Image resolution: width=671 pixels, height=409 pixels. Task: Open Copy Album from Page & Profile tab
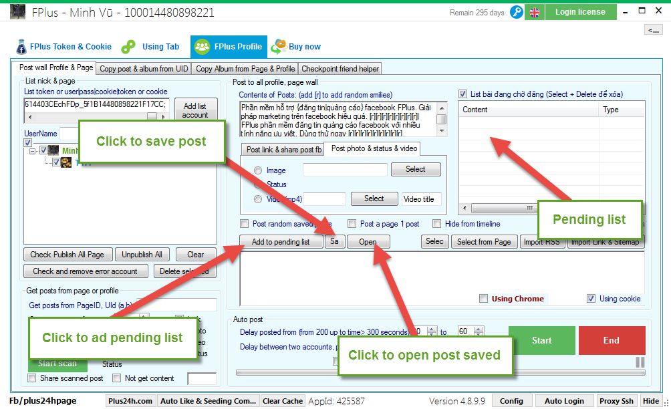[245, 69]
